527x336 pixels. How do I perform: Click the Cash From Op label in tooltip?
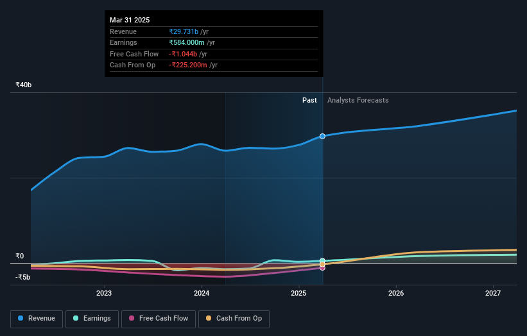pos(132,65)
